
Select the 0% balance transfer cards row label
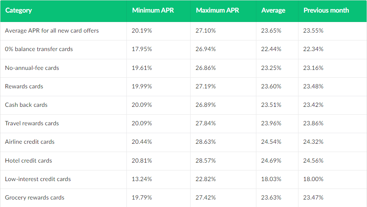[x=39, y=49]
